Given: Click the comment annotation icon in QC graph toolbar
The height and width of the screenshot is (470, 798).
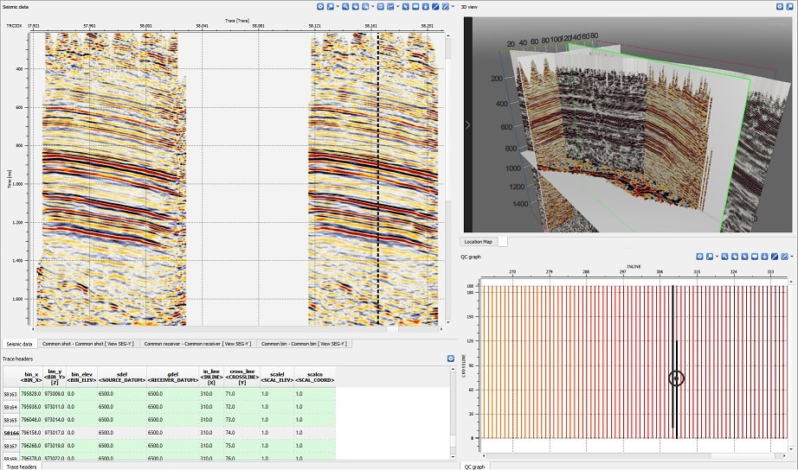Looking at the screenshot, I should 754,257.
